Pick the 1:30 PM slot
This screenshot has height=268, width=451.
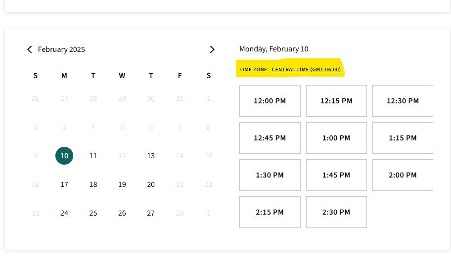point(270,175)
